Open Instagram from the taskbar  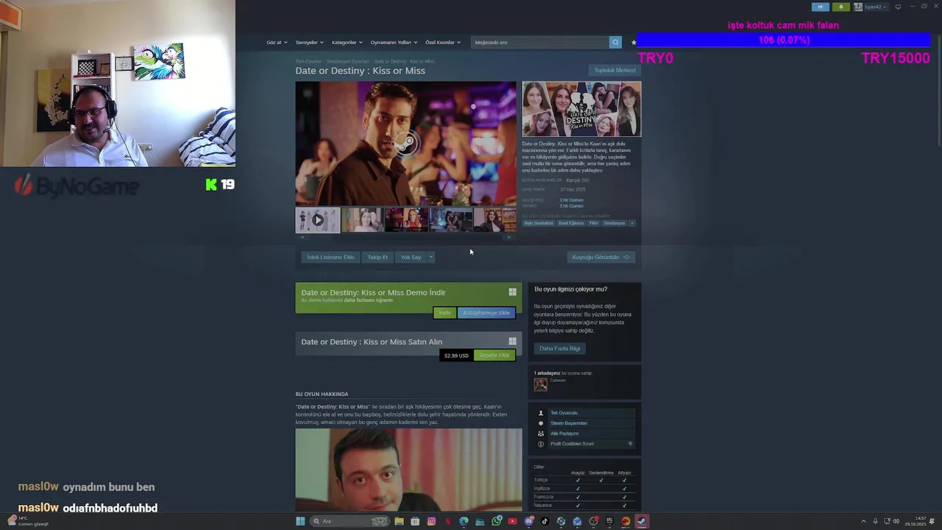[431, 521]
